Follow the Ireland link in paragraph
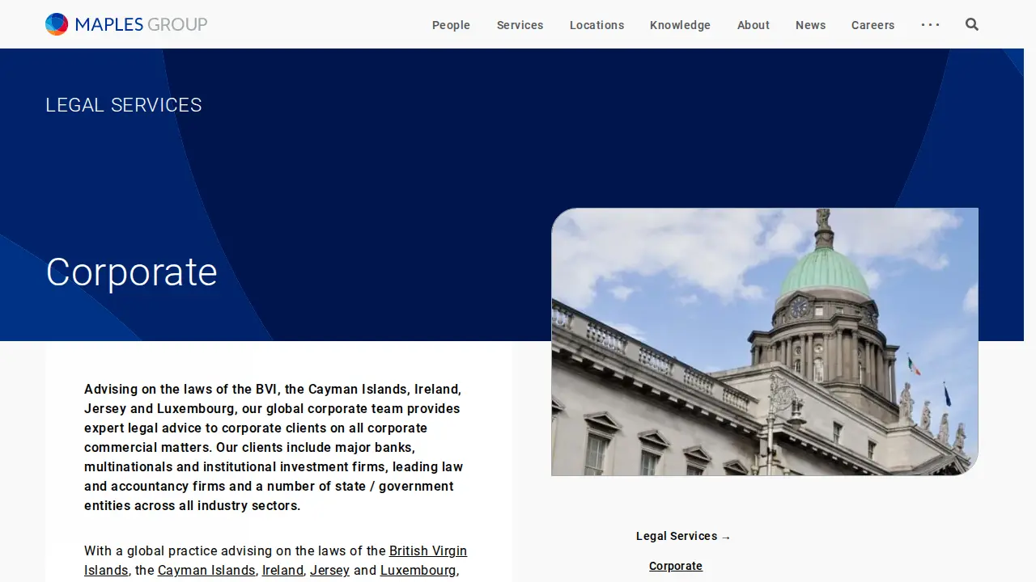Screen dimensions: 1036x582 click(282, 570)
